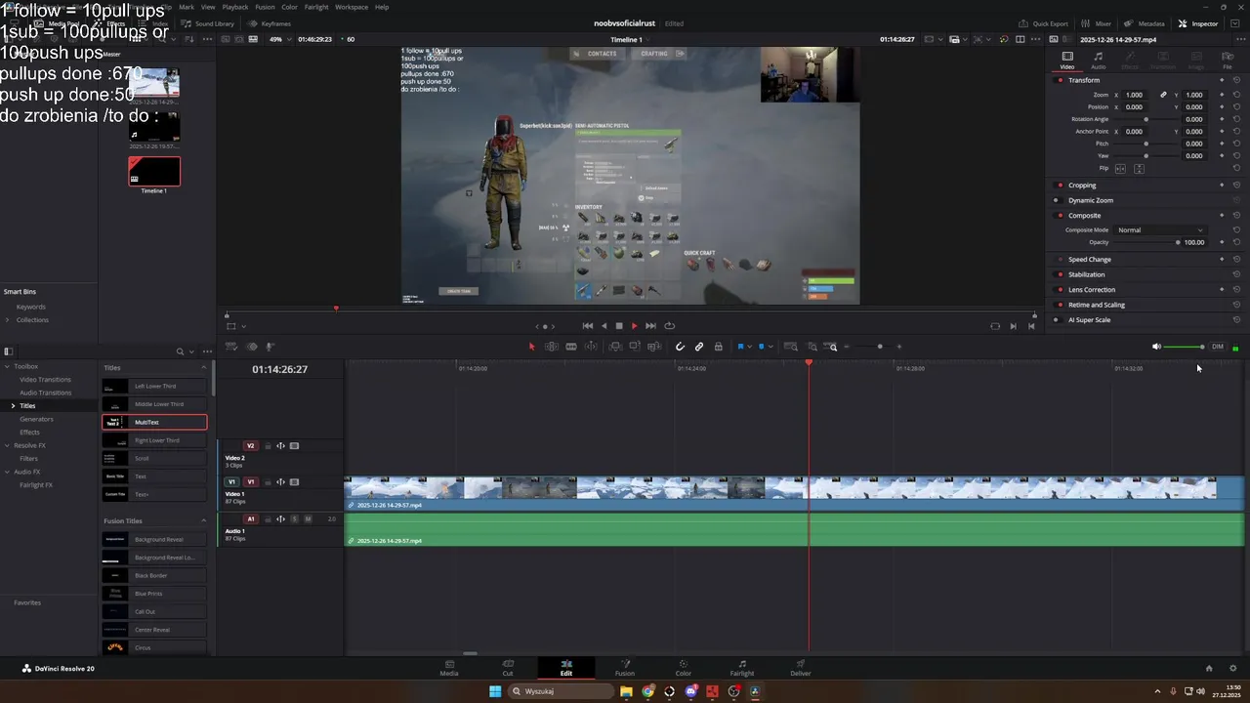The height and width of the screenshot is (703, 1250).
Task: Play in reverse in the viewer
Action: pyautogui.click(x=604, y=326)
